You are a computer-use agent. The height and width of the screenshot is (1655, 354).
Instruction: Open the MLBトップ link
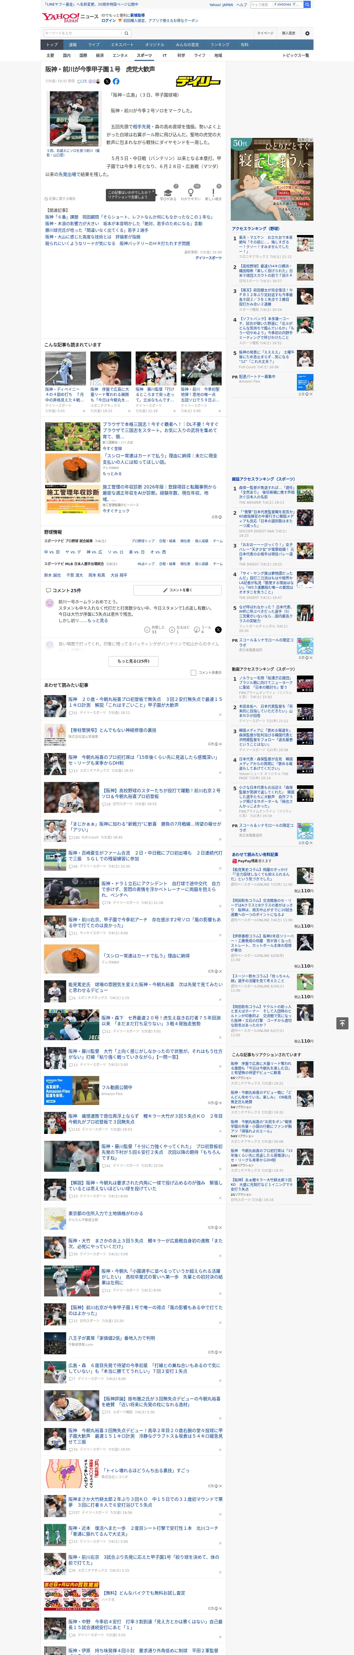[x=146, y=564]
